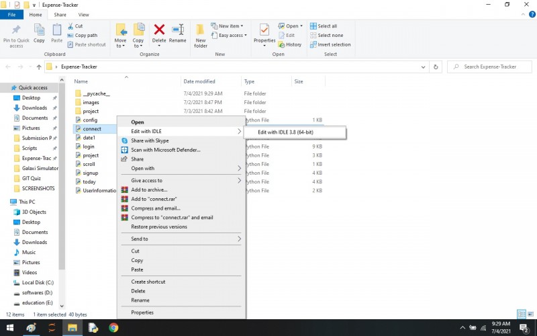Open the Help question mark icon
This screenshot has height=336, width=537.
(532, 14)
